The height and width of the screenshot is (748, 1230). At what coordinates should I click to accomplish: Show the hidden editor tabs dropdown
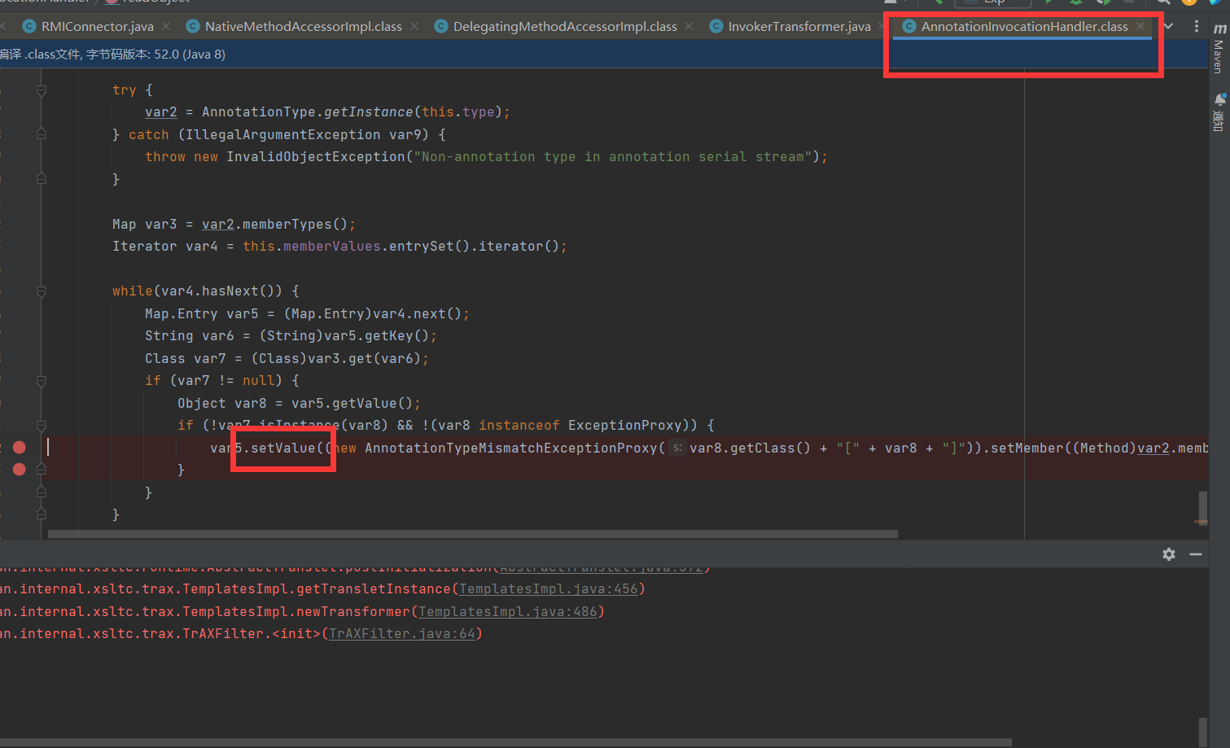point(1169,26)
